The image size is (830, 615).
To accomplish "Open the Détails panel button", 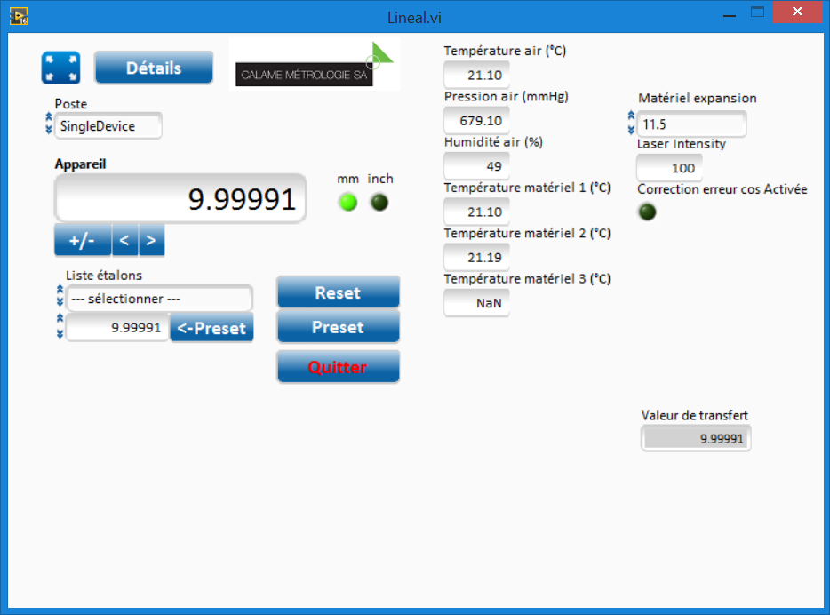I will 153,68.
